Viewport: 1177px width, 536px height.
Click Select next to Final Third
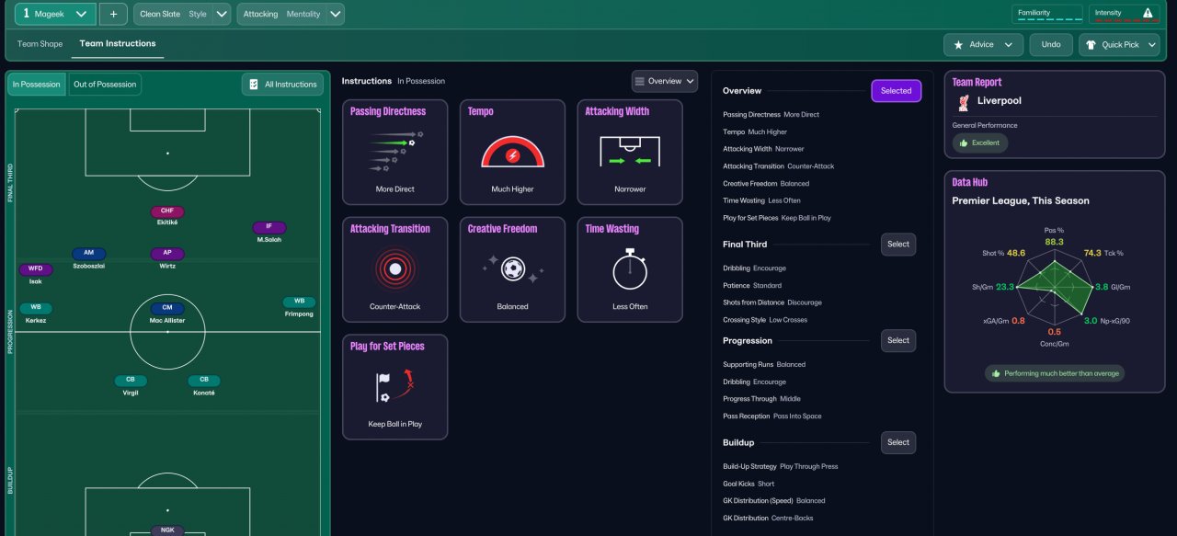point(898,244)
